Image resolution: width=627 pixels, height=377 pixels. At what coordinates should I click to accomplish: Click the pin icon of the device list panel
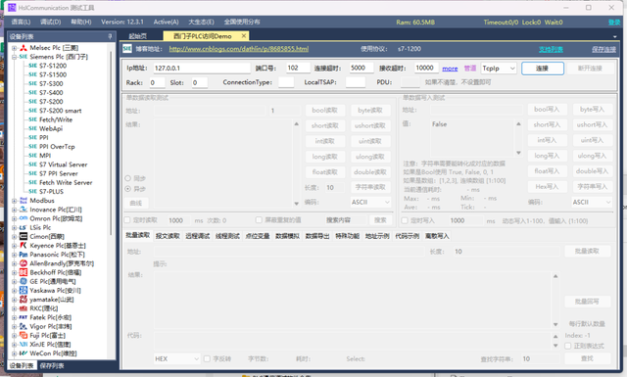coord(110,36)
